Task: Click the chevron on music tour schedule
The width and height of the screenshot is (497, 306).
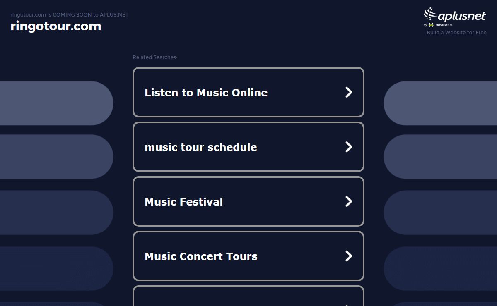Action: tap(349, 147)
